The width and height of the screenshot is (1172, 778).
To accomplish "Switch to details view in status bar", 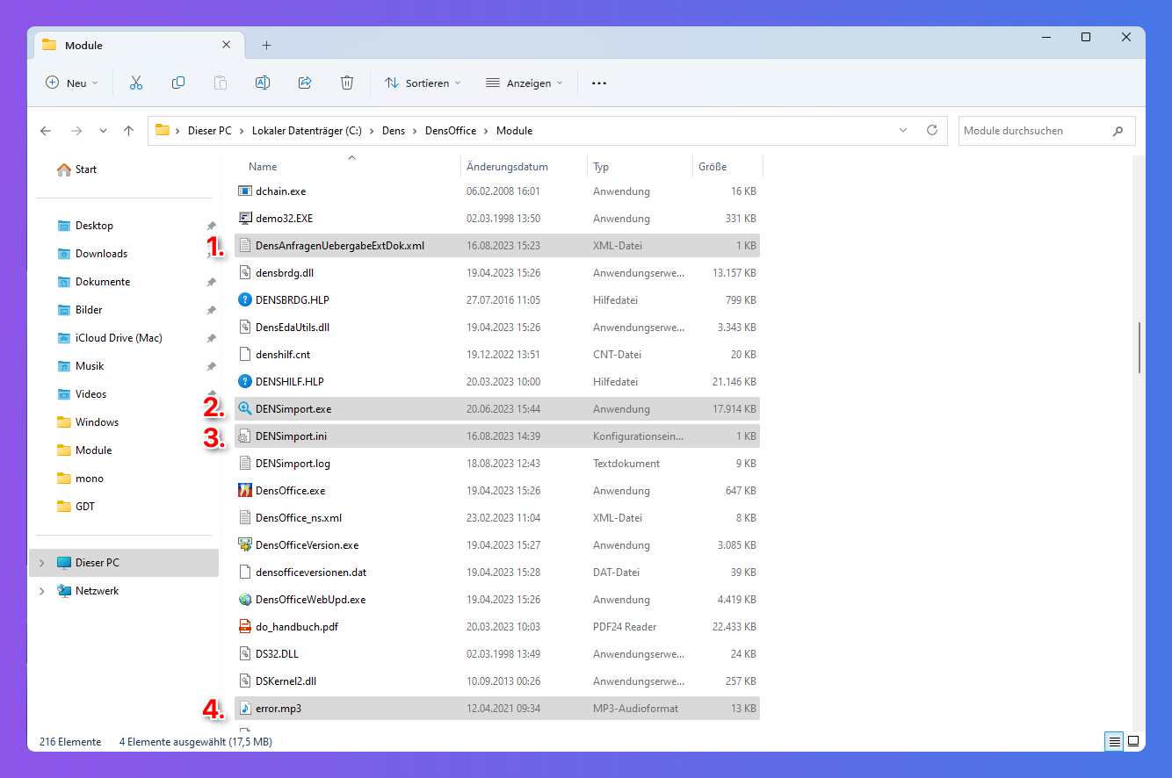I will pos(1114,742).
